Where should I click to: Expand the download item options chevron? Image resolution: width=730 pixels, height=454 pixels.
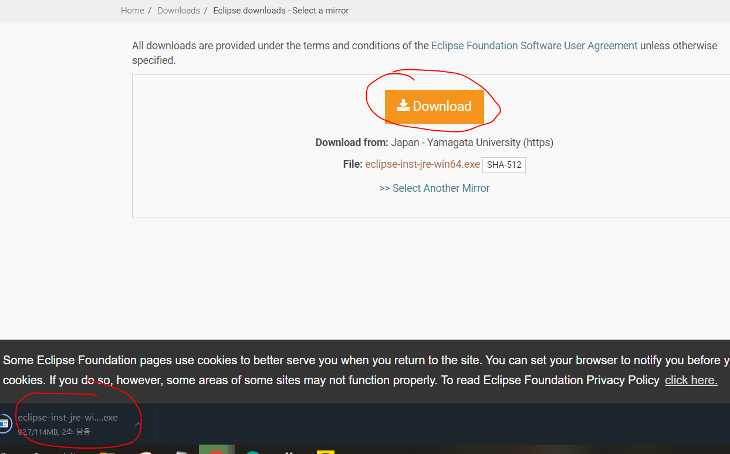point(138,424)
